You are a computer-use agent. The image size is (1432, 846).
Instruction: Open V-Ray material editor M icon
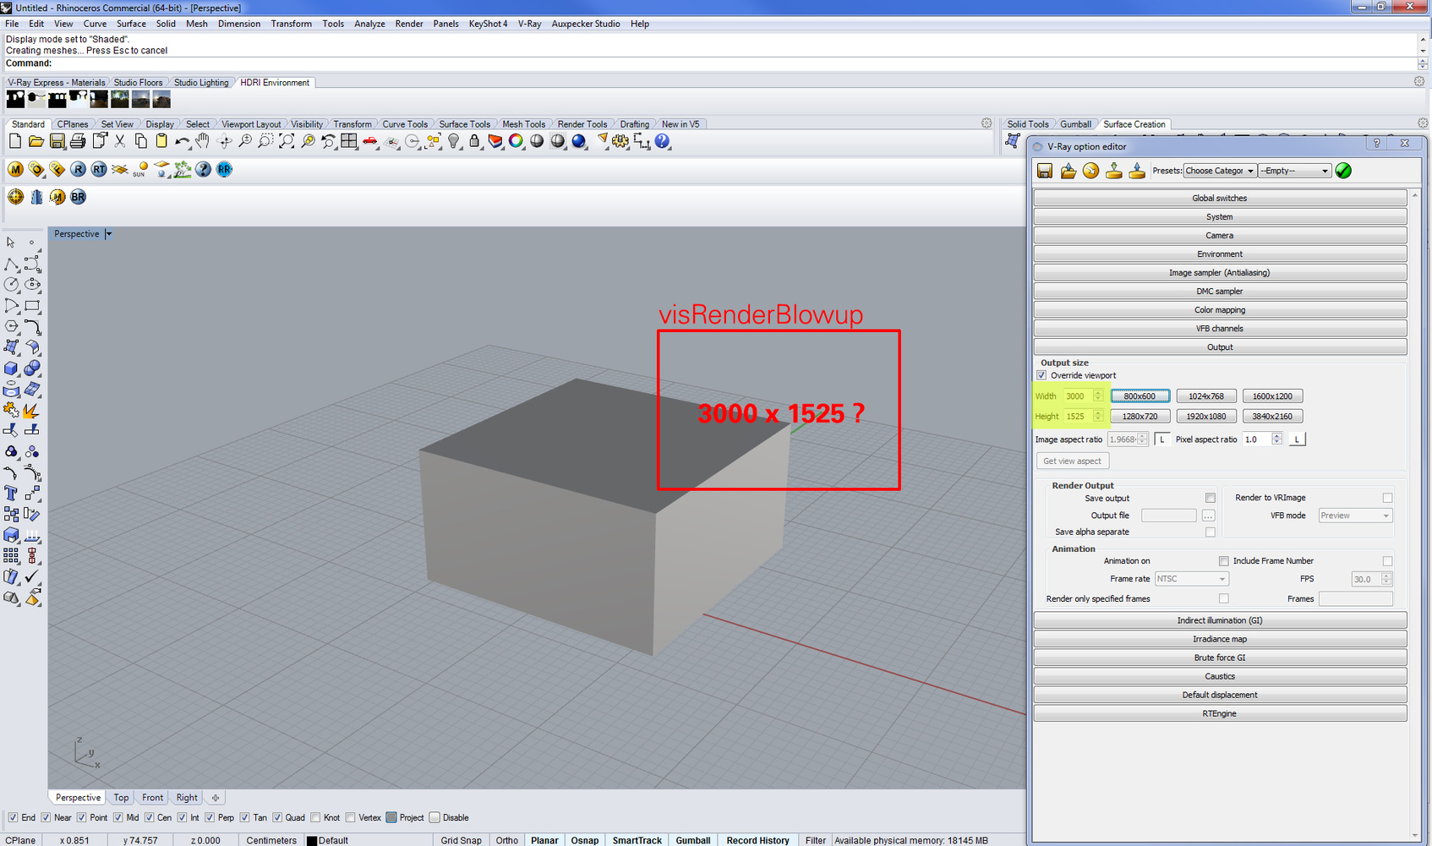point(15,169)
